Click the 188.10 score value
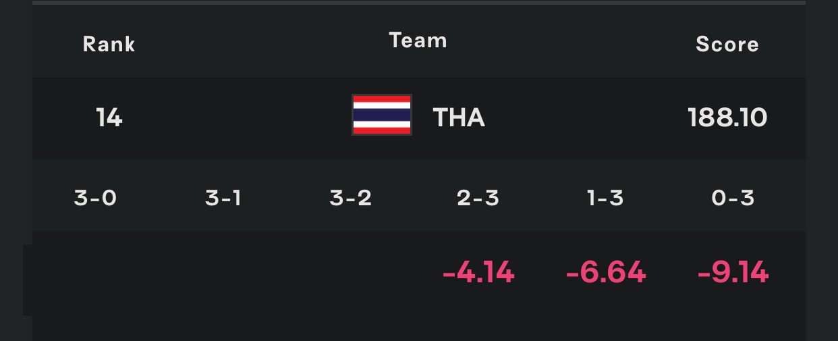 727,118
